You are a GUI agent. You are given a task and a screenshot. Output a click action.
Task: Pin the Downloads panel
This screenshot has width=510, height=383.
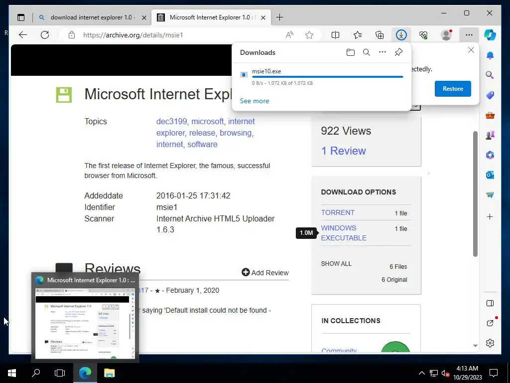click(x=398, y=52)
